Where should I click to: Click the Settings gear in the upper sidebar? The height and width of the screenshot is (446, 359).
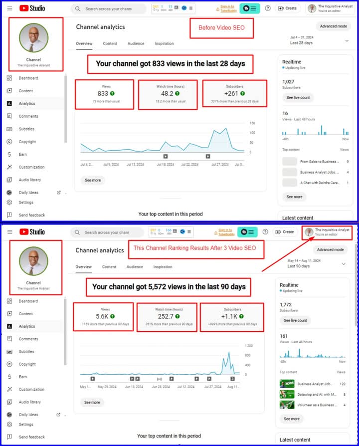click(9, 203)
